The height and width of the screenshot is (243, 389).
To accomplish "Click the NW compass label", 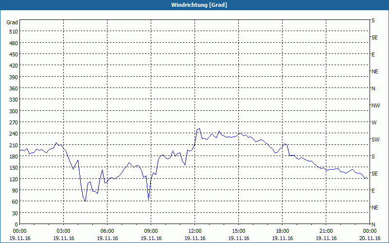I will click(375, 105).
